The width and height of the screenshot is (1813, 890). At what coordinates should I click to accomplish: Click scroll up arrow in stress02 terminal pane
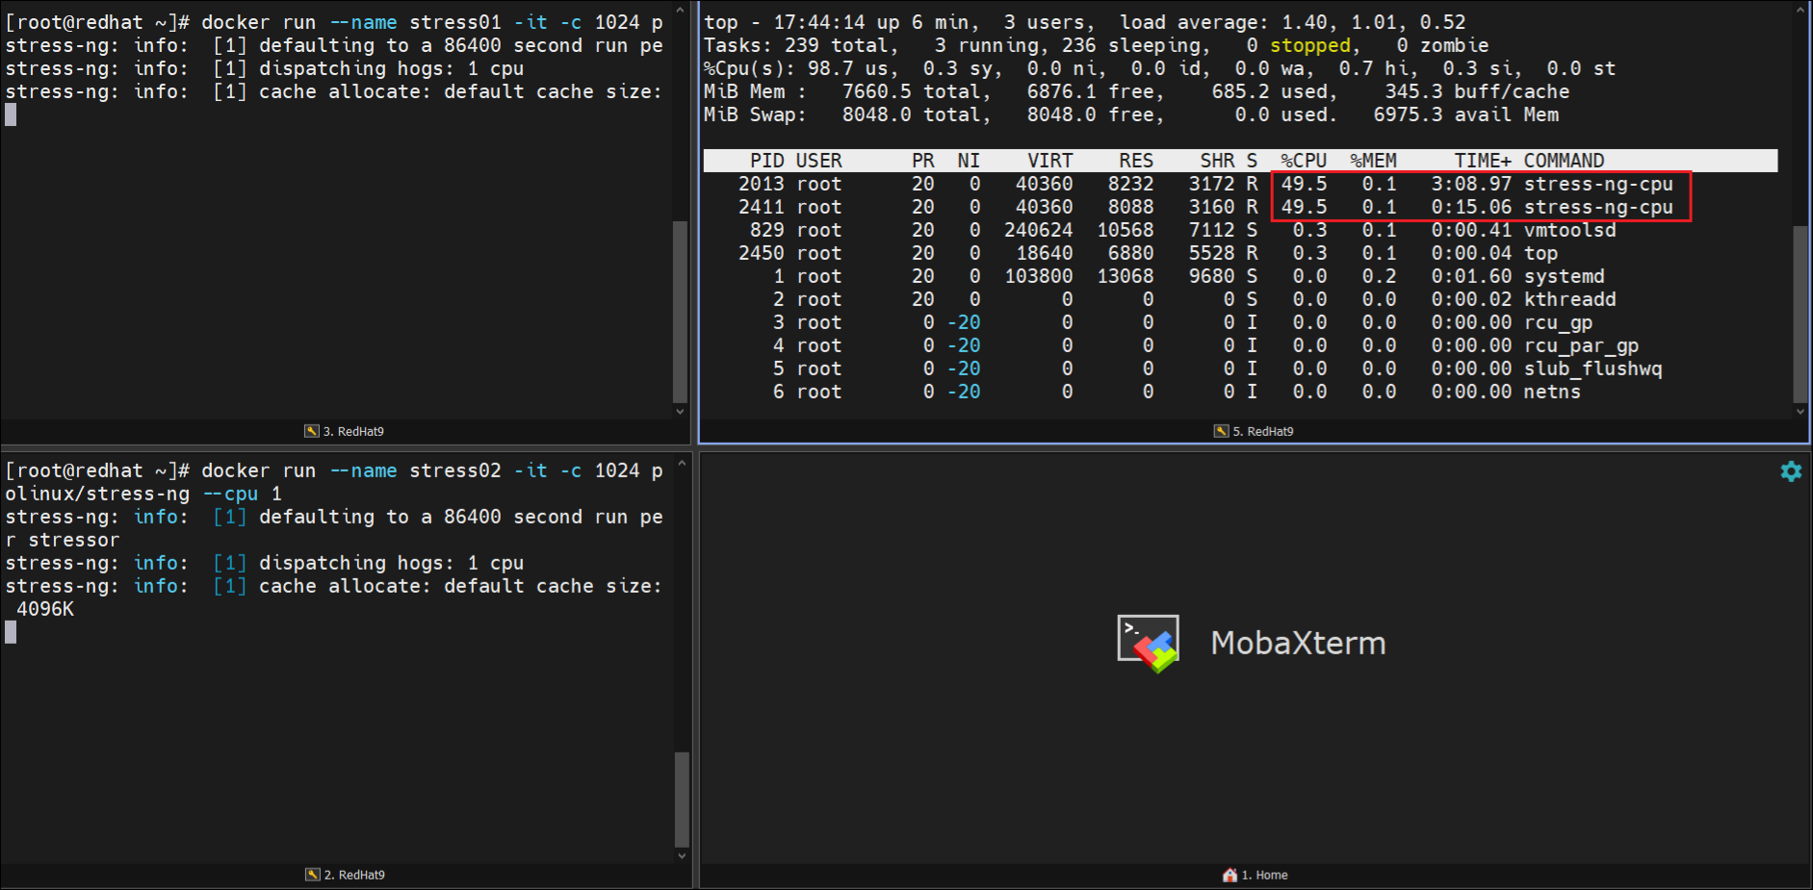click(682, 463)
